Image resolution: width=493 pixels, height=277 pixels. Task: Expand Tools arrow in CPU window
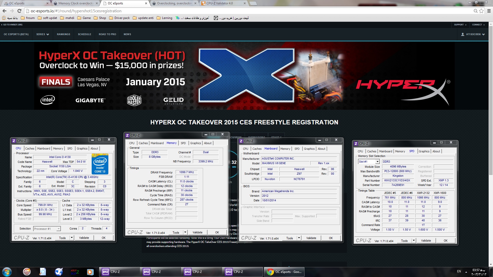tap(72, 238)
